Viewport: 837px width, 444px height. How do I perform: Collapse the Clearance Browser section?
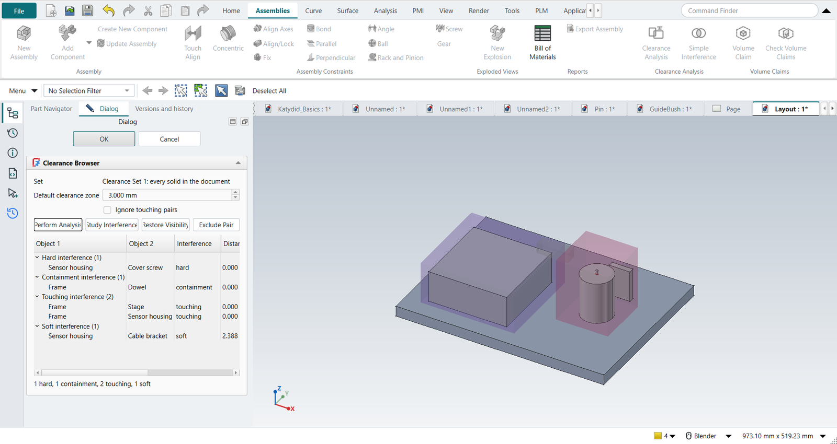(238, 163)
